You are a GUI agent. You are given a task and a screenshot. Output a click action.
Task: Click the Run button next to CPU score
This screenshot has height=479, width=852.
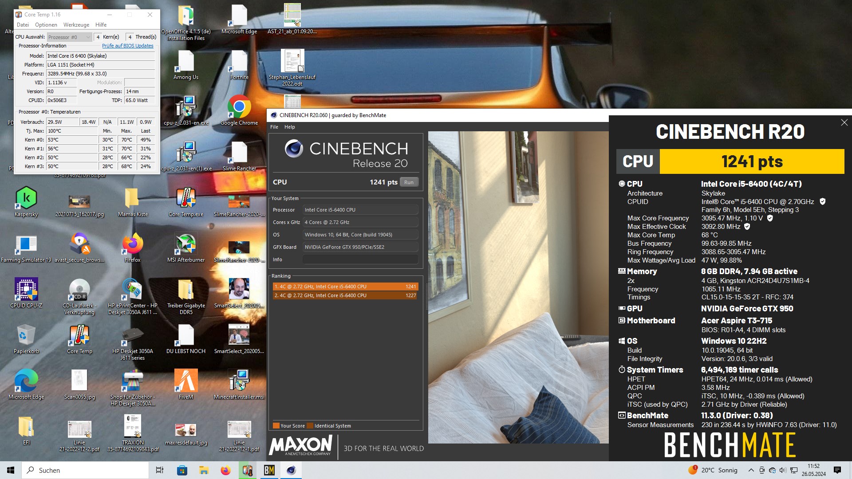tap(409, 182)
